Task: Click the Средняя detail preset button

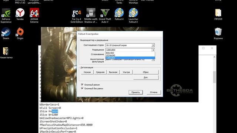Action: 100,72
